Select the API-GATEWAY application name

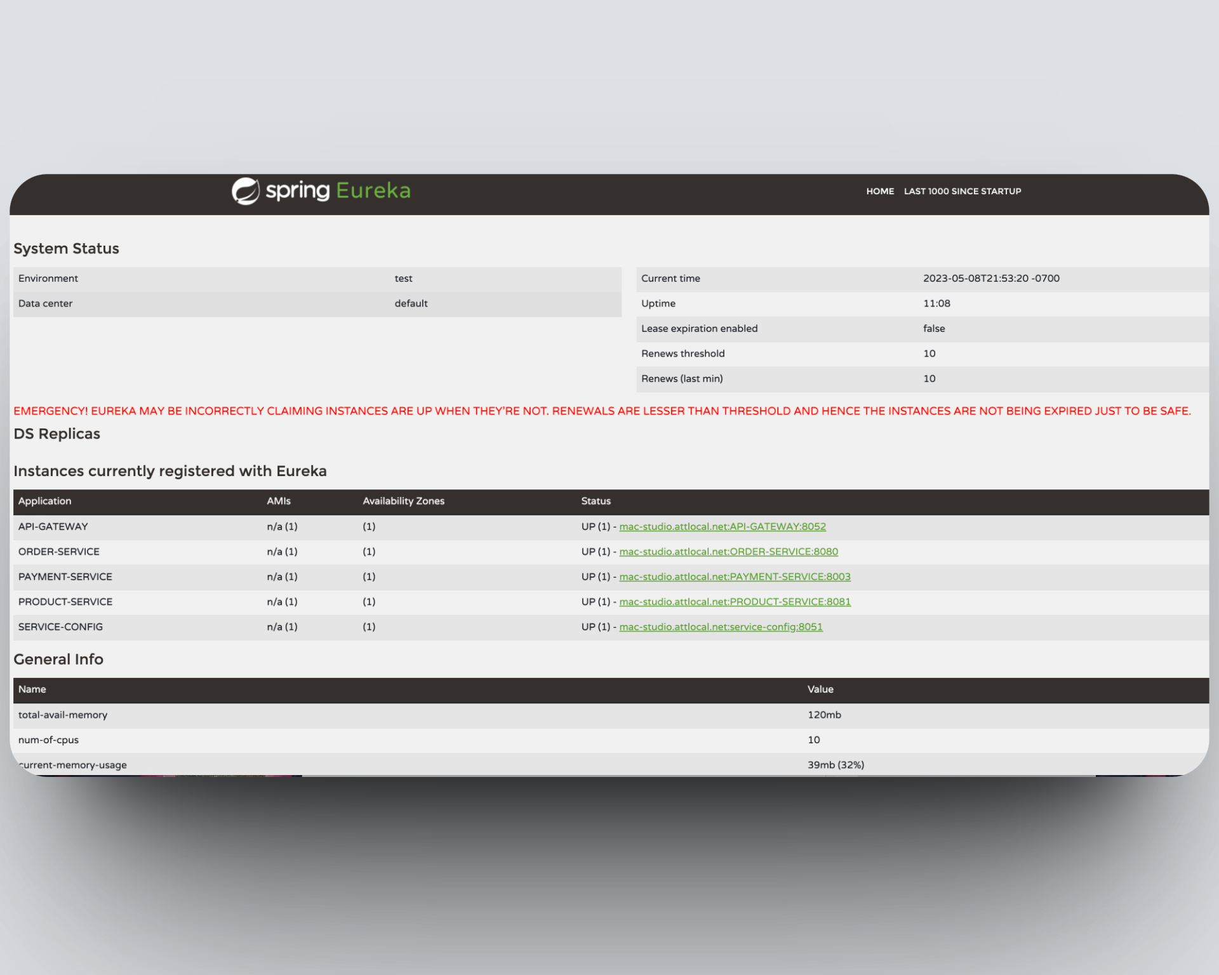(x=53, y=526)
